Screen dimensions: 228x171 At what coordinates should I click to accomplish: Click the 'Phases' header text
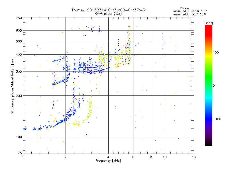184,8
